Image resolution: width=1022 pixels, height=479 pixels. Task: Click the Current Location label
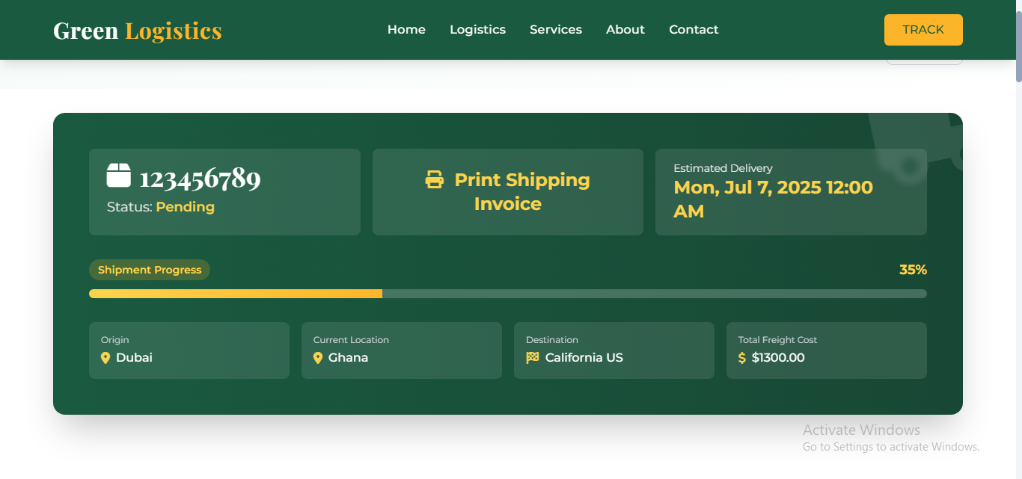click(351, 340)
